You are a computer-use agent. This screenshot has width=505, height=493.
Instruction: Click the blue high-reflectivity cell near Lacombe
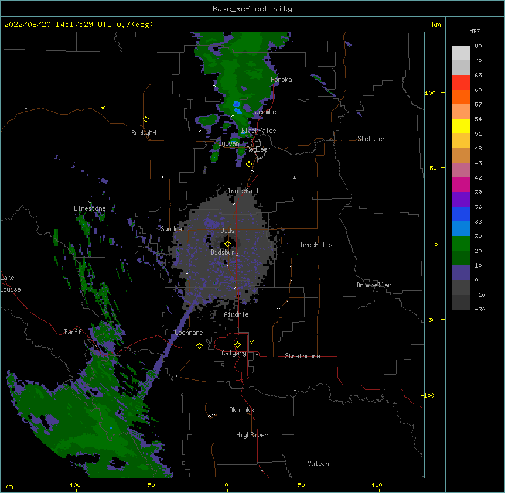tap(237, 104)
